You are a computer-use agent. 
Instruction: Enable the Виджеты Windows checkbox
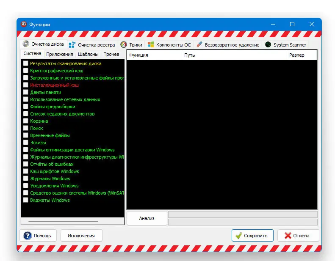pyautogui.click(x=26, y=200)
